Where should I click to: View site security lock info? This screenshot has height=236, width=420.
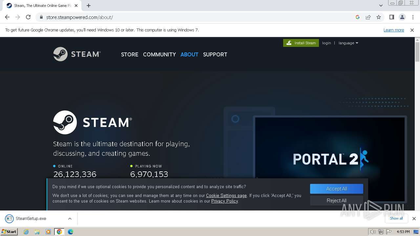coord(41,17)
